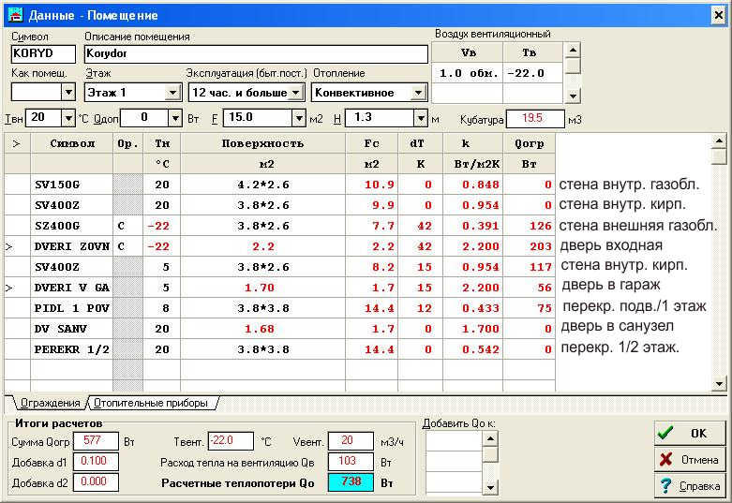The image size is (732, 503).
Task: Open Справка help with question mark icon
Action: click(688, 486)
